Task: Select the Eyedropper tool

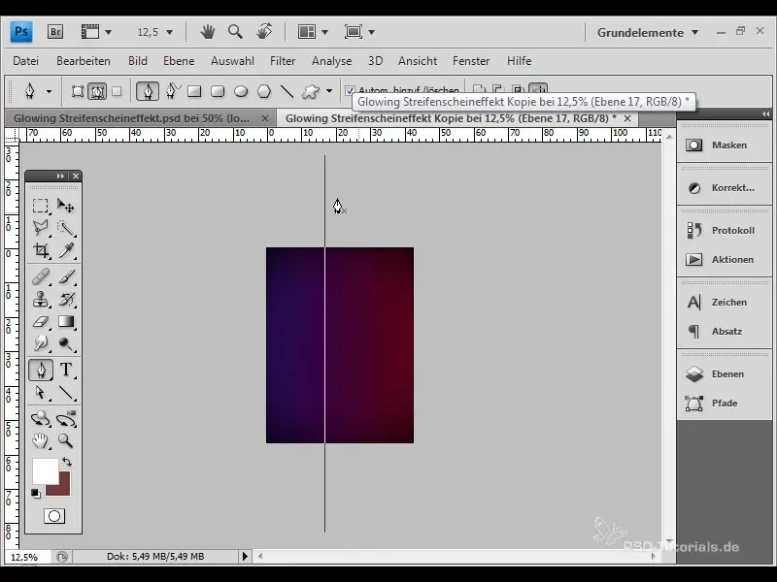Action: (66, 250)
